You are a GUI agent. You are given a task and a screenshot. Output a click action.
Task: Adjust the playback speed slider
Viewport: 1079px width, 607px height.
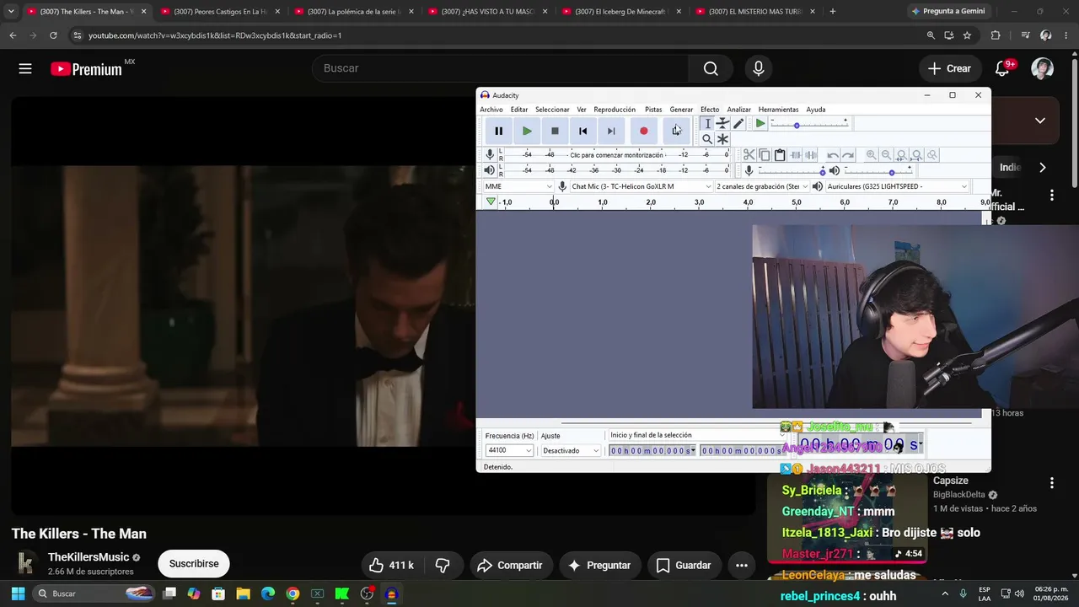pyautogui.click(x=810, y=124)
